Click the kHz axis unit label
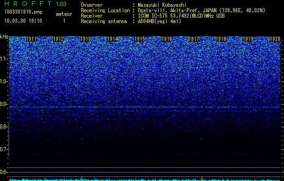The width and height of the screenshot is (284, 181). tap(4, 37)
